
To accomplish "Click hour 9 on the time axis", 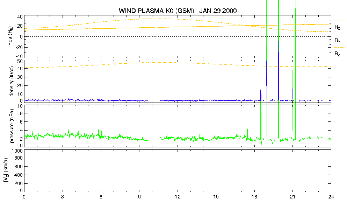I will (139, 197).
